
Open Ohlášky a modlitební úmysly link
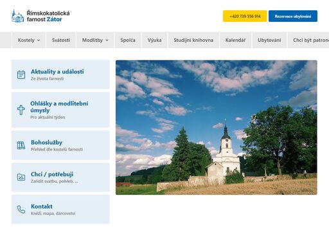59,107
